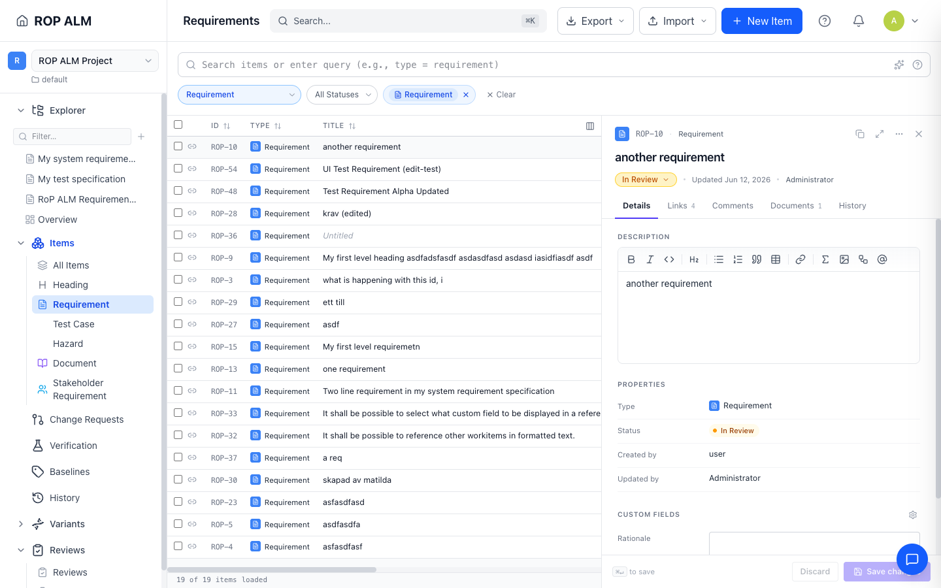Check the ROP-54 row checkbox

(x=178, y=169)
